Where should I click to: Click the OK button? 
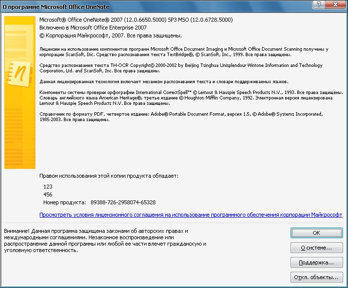(x=317, y=233)
